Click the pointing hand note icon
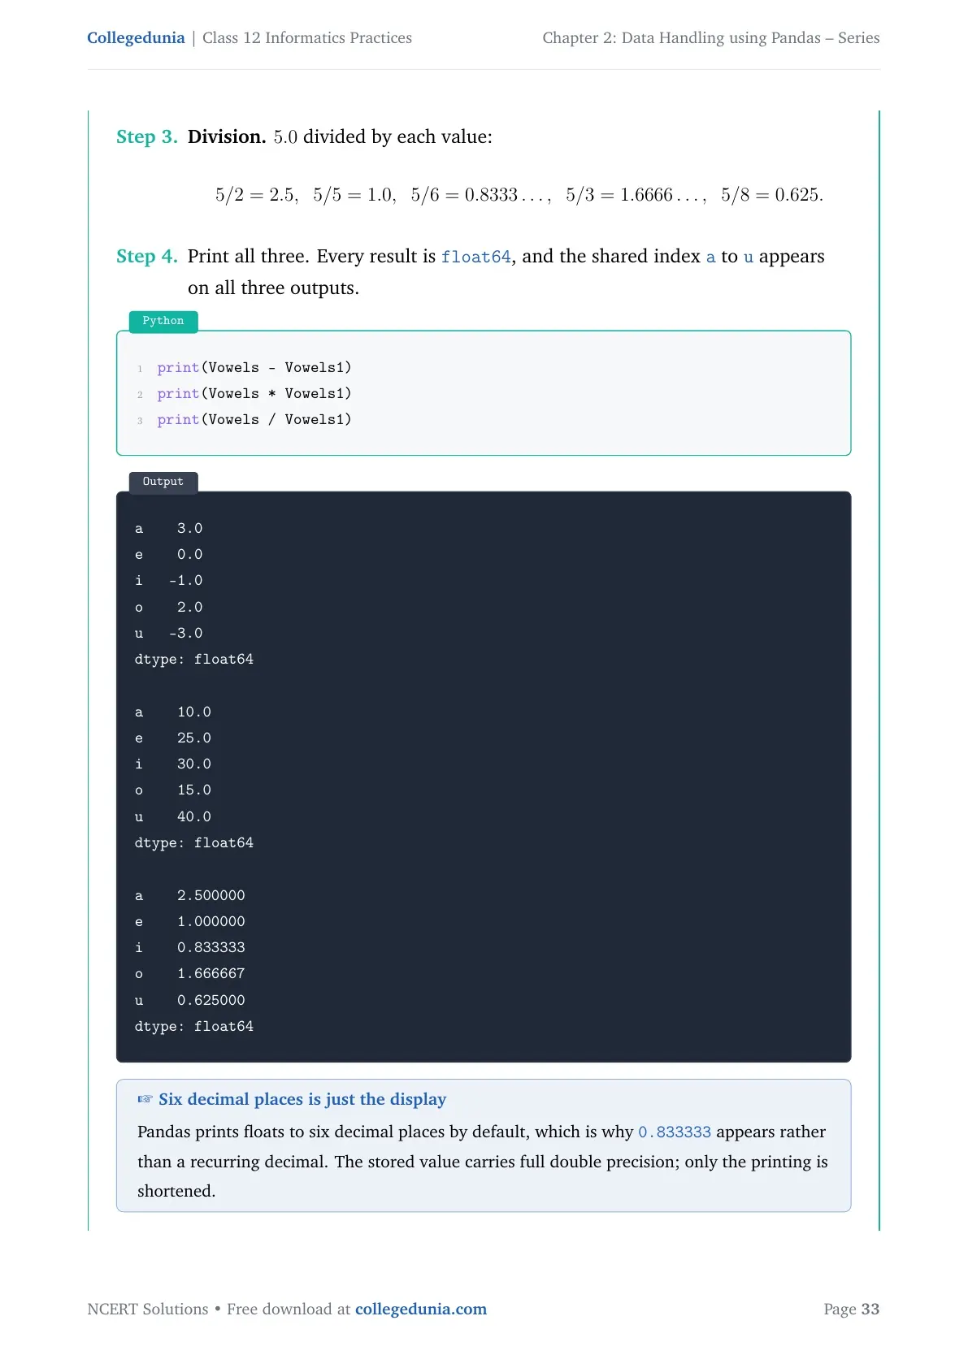Viewport: 968px width, 1368px height. click(x=145, y=1099)
